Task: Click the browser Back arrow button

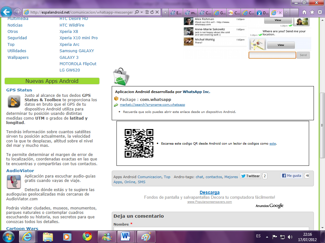Action: tap(7, 12)
